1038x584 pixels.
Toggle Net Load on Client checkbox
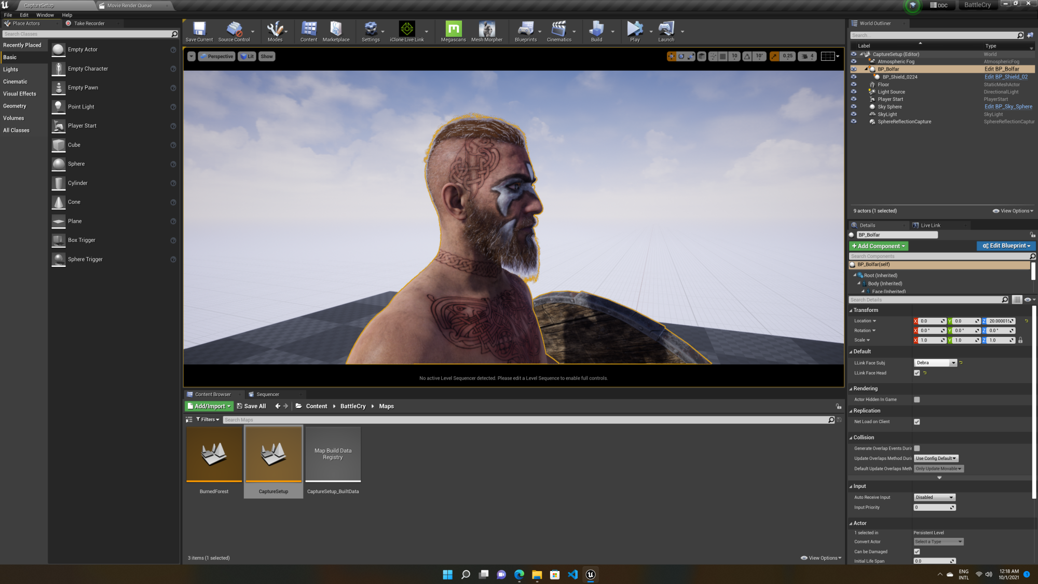pyautogui.click(x=917, y=422)
